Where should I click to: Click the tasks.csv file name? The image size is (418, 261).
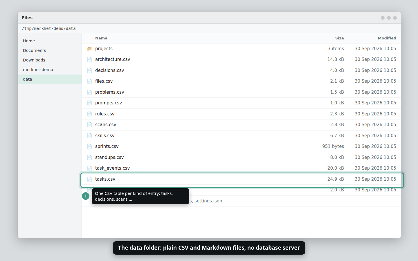(x=105, y=179)
